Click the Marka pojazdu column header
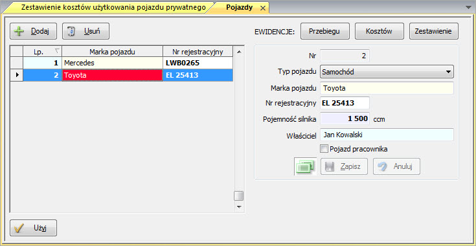This screenshot has width=476, height=246. (x=112, y=52)
